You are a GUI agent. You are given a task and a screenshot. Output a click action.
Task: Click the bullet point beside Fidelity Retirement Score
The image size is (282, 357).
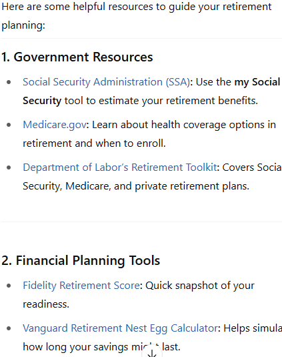[x=9, y=286]
